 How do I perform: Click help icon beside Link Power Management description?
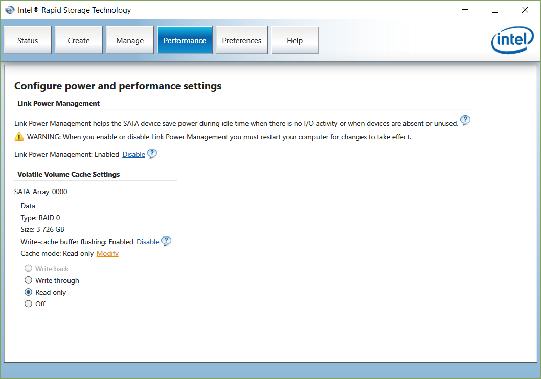tap(465, 121)
